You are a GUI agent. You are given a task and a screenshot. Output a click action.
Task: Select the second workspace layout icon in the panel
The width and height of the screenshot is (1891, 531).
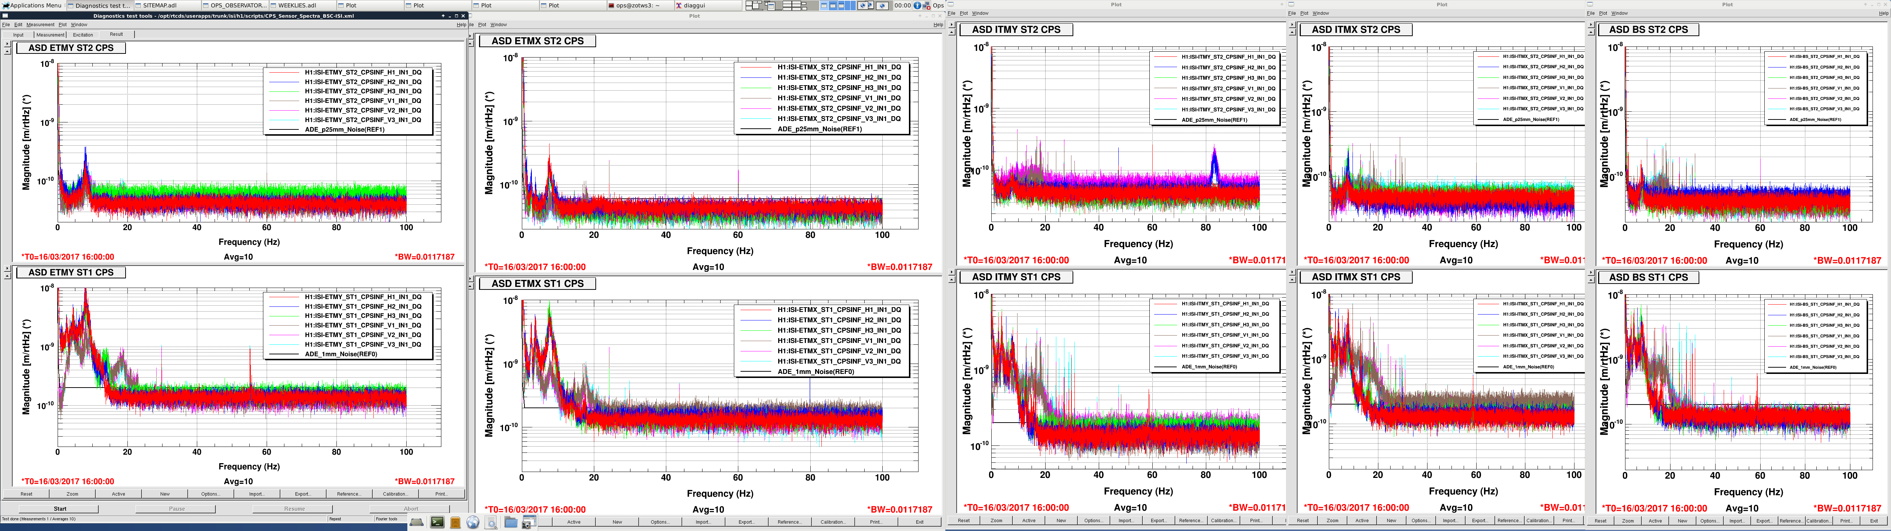(x=772, y=5)
